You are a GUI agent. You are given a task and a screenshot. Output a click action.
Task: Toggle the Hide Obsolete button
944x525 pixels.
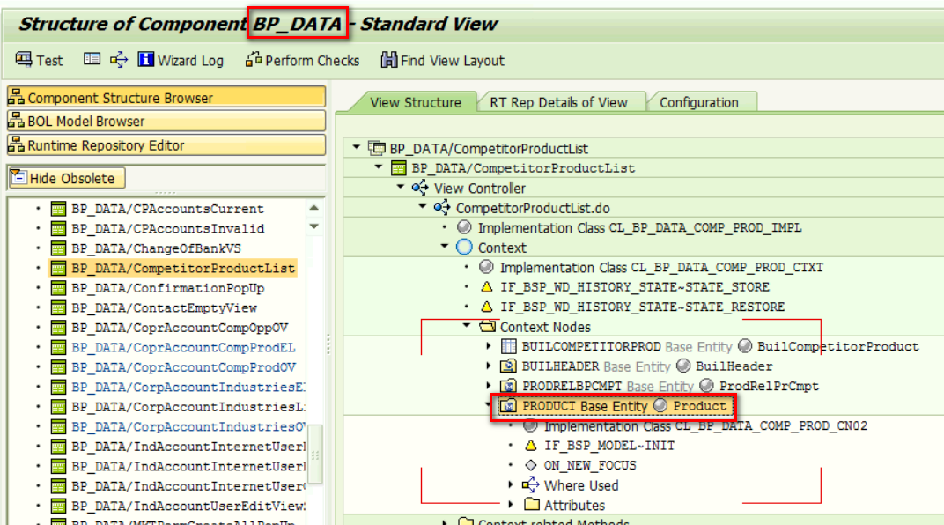pyautogui.click(x=67, y=178)
